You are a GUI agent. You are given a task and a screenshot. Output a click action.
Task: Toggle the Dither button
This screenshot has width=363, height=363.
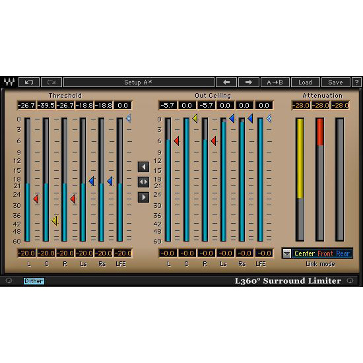click(x=34, y=281)
